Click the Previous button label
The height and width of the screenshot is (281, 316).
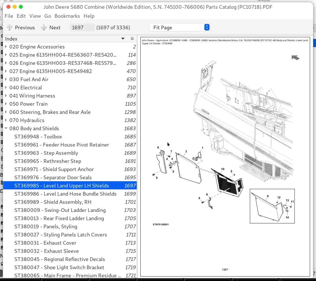[25, 27]
